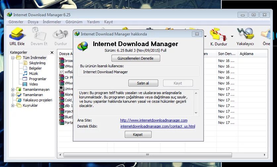This screenshot has width=277, height=167.
Task: Click the Sürüm 6.25 Build 3 text
Action: [135, 50]
